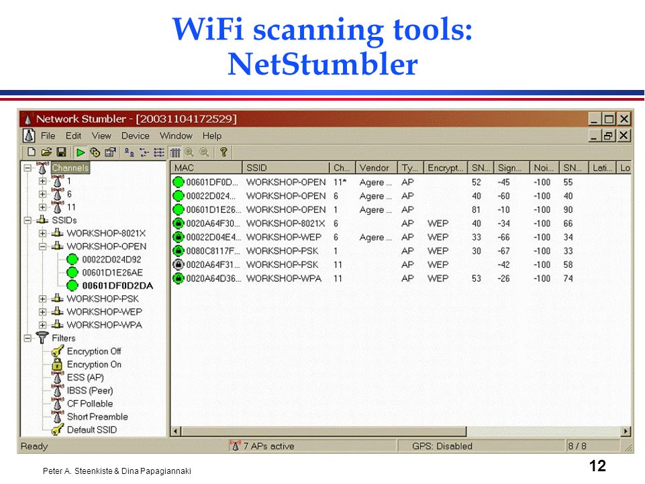Image resolution: width=645 pixels, height=484 pixels.
Task: Open the Edit menu
Action: [x=73, y=136]
